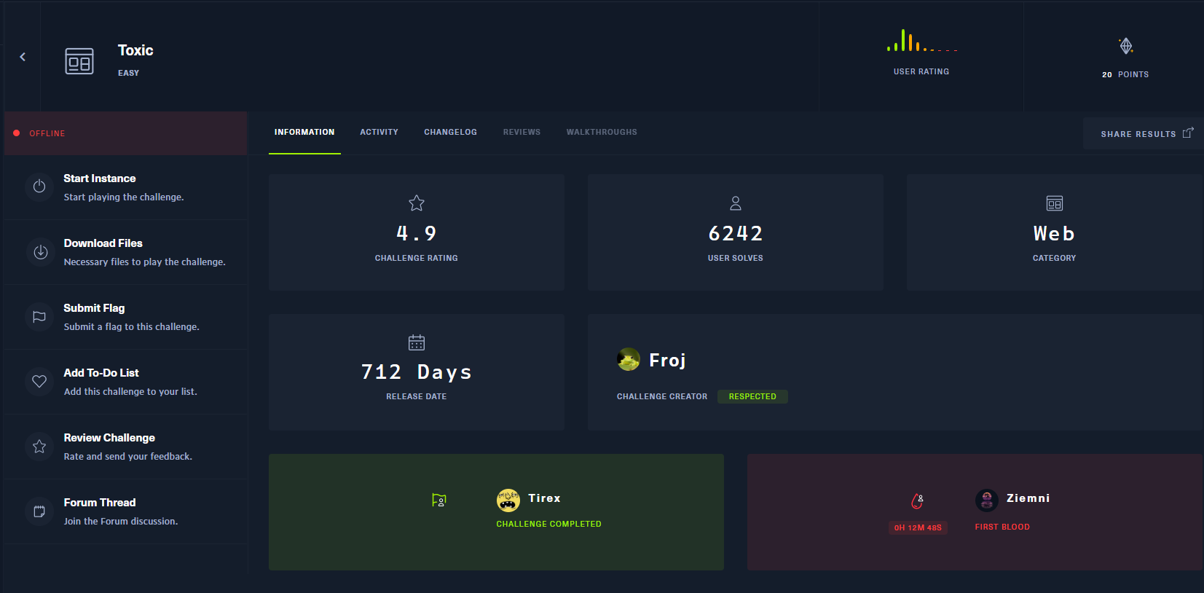Switch to the Reviews tab

522,132
